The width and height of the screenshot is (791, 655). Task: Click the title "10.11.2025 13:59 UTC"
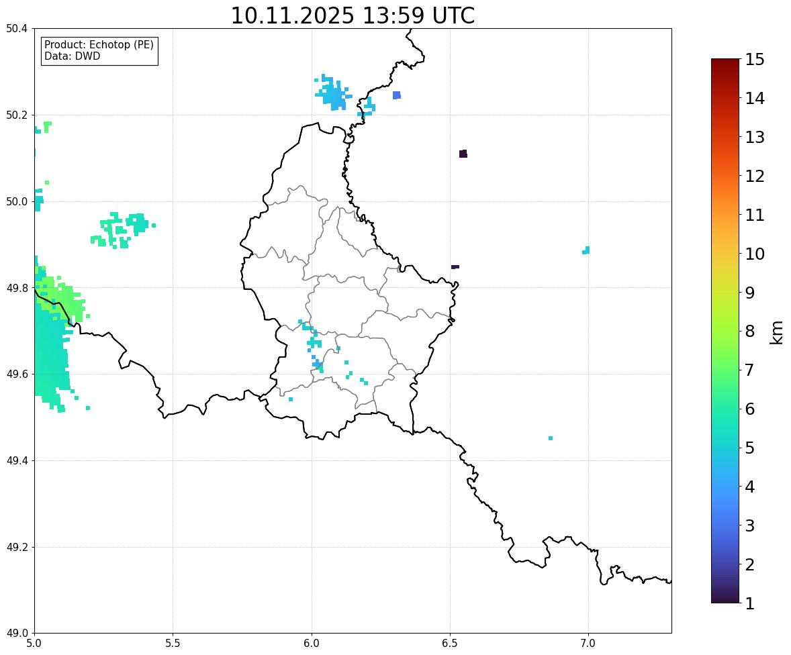[x=352, y=15]
